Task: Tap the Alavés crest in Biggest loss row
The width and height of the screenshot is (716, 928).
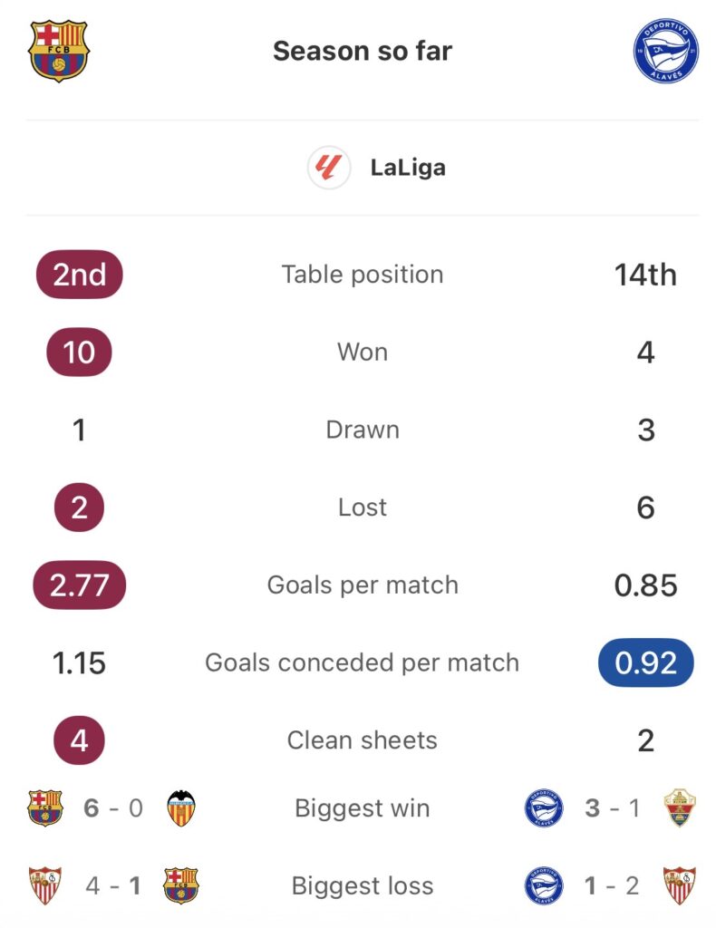Action: pos(543,885)
